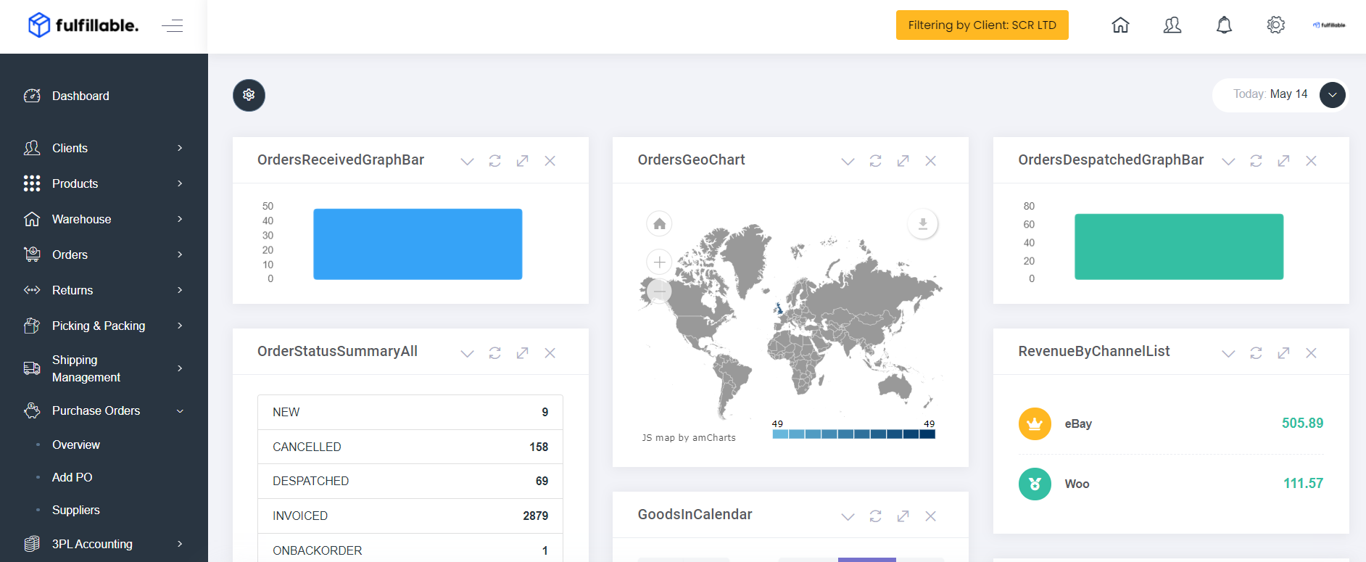
Task: Open the home icon in top bar
Action: pos(1120,25)
